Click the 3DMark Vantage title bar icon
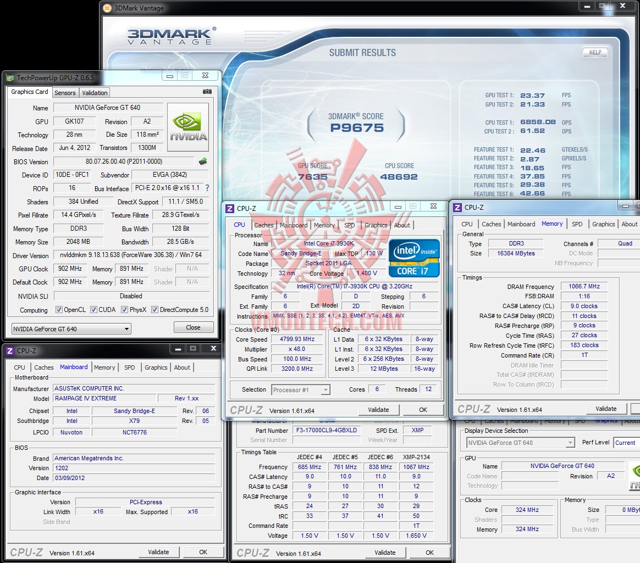Image resolution: width=640 pixels, height=563 pixels. coord(107,8)
